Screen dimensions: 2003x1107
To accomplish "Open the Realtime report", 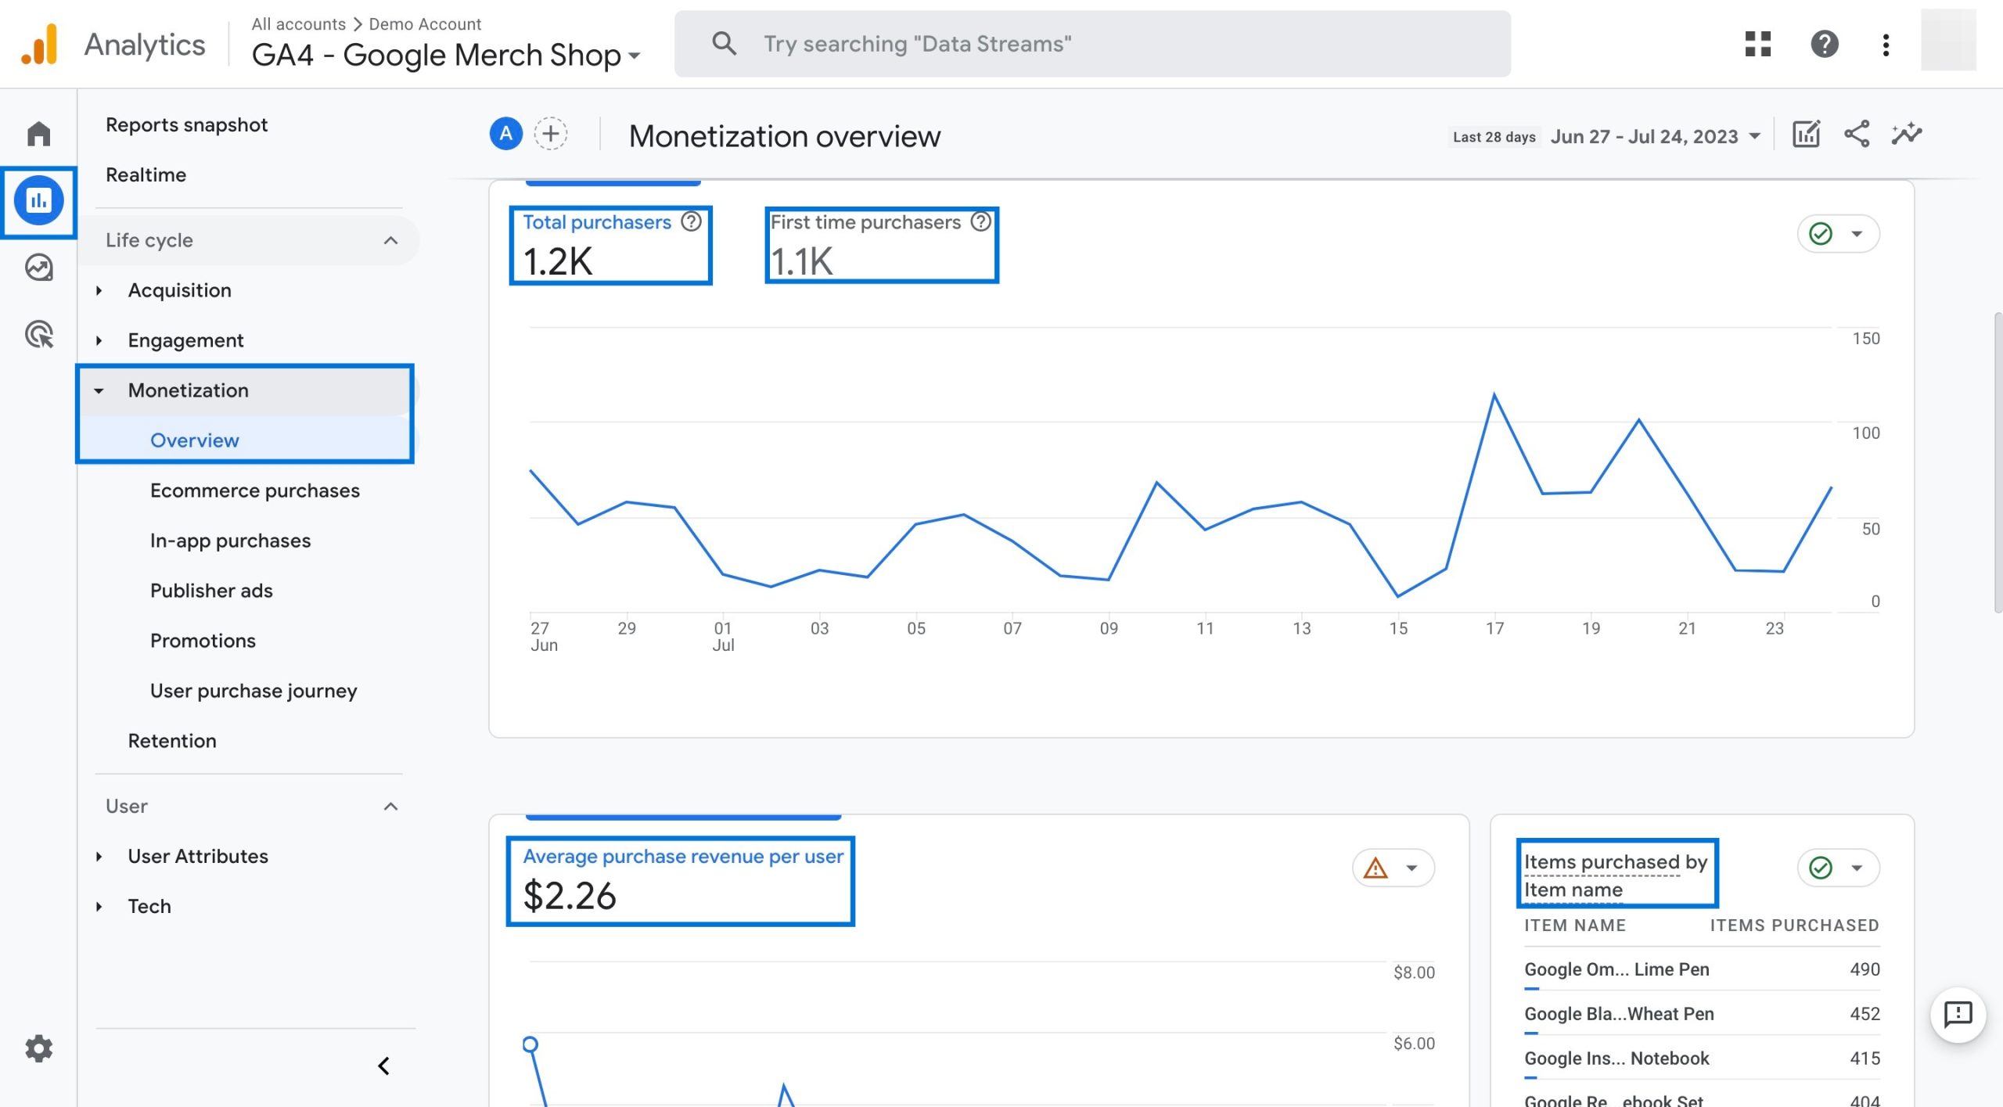I will 146,175.
